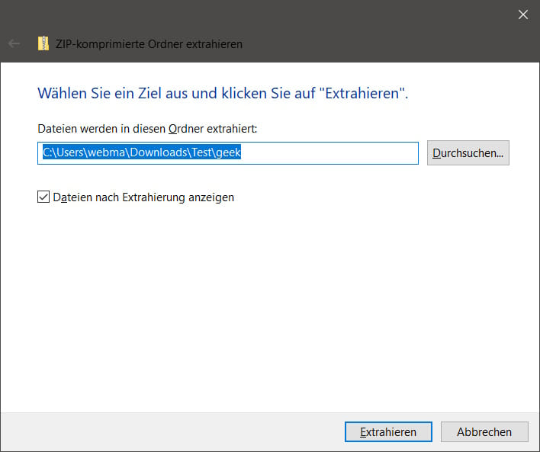
Task: Open the Durchsuchen... folder browser
Action: 468,153
